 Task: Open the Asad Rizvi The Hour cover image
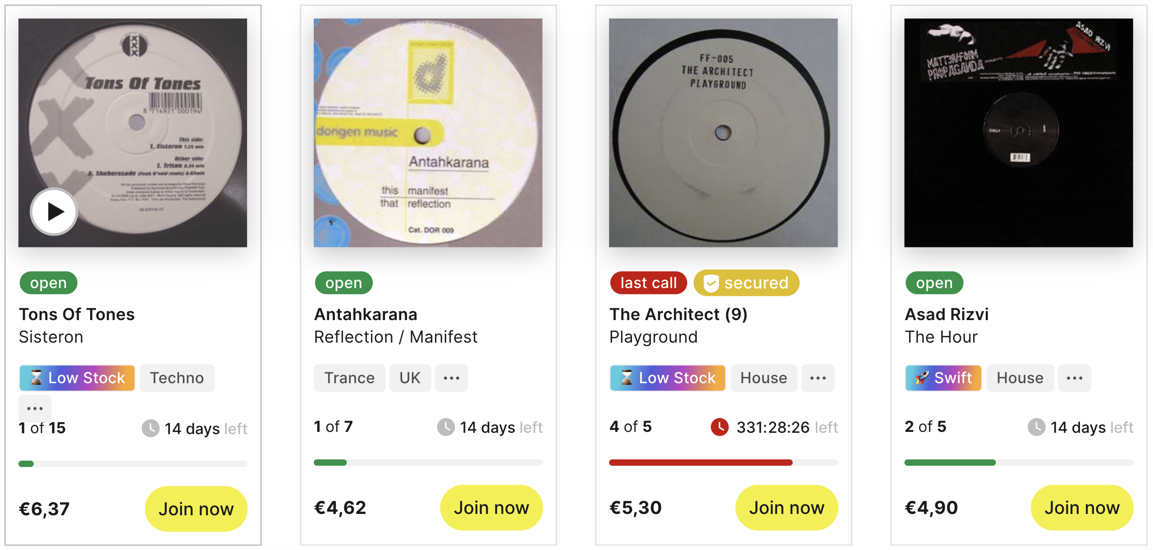click(x=1018, y=133)
